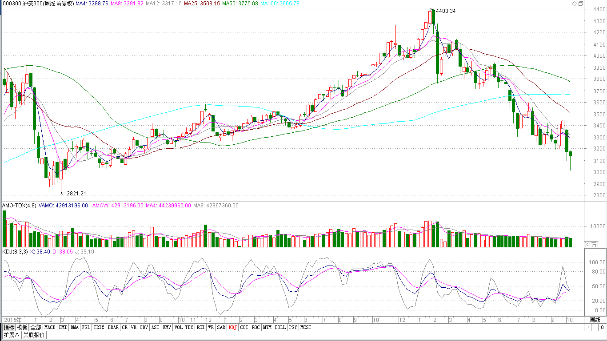This screenshot has width=607, height=341.
Task: Click the 2015年 label on time axis
Action: pyautogui.click(x=12, y=320)
